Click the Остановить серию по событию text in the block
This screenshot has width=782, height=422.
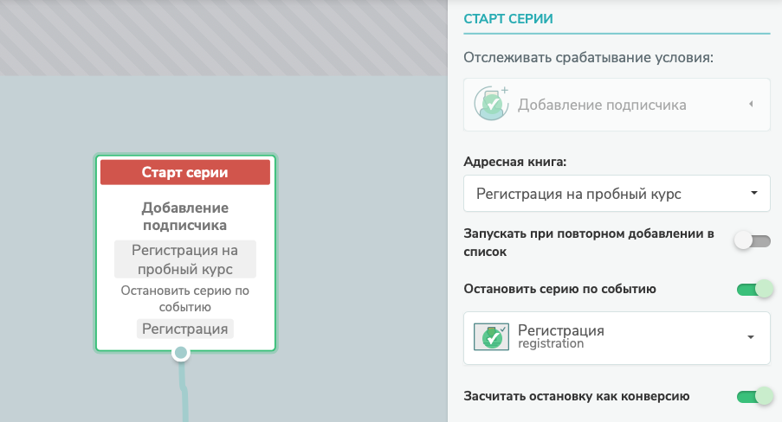185,298
